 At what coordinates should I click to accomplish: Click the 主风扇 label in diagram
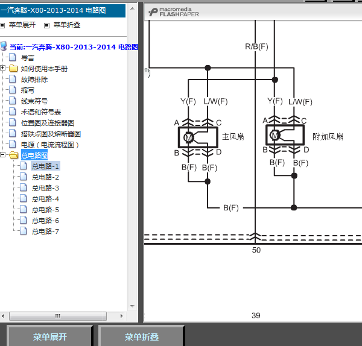pos(233,137)
